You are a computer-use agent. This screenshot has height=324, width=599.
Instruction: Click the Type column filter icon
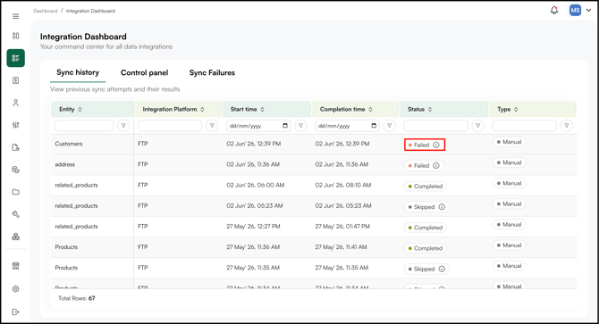pyautogui.click(x=567, y=126)
